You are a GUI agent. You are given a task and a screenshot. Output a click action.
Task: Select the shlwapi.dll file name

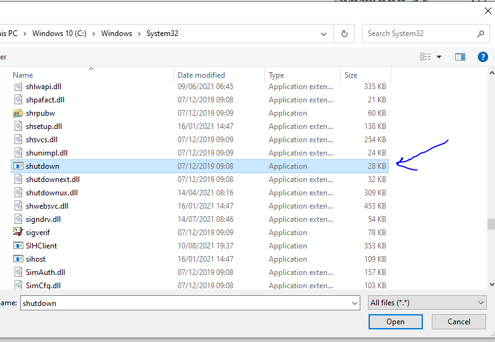pyautogui.click(x=44, y=87)
